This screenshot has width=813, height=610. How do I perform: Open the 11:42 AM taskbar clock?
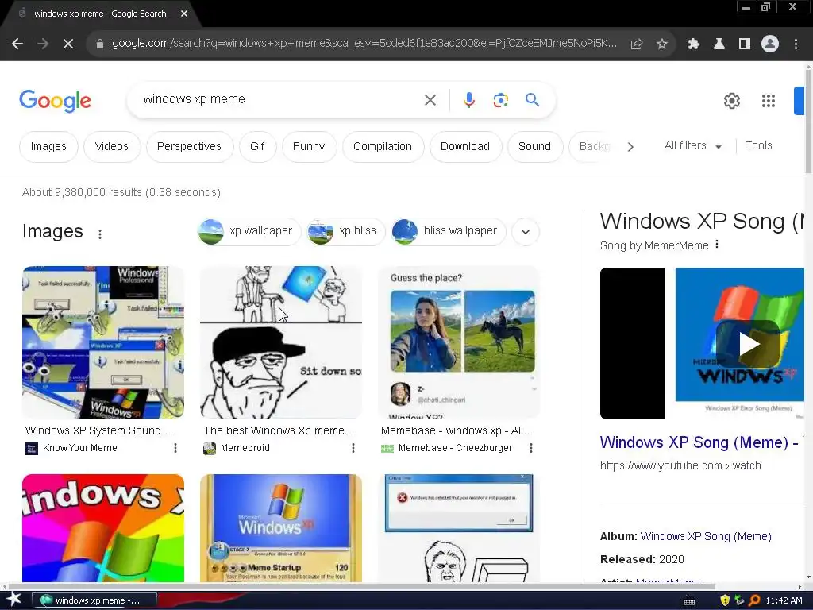[784, 600]
